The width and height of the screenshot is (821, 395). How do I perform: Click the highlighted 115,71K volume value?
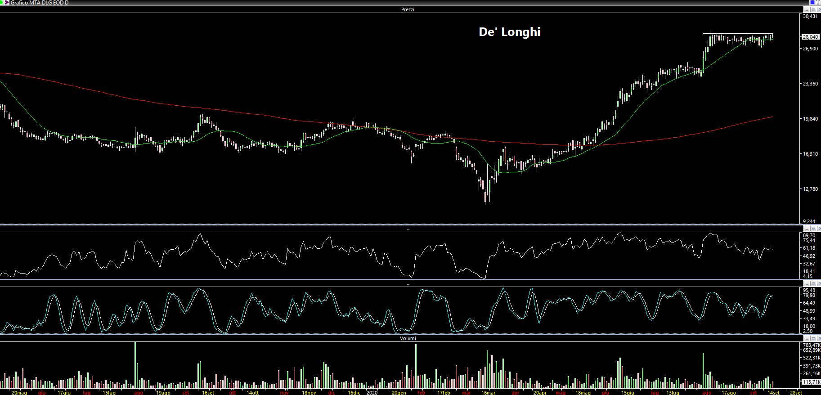[x=812, y=382]
